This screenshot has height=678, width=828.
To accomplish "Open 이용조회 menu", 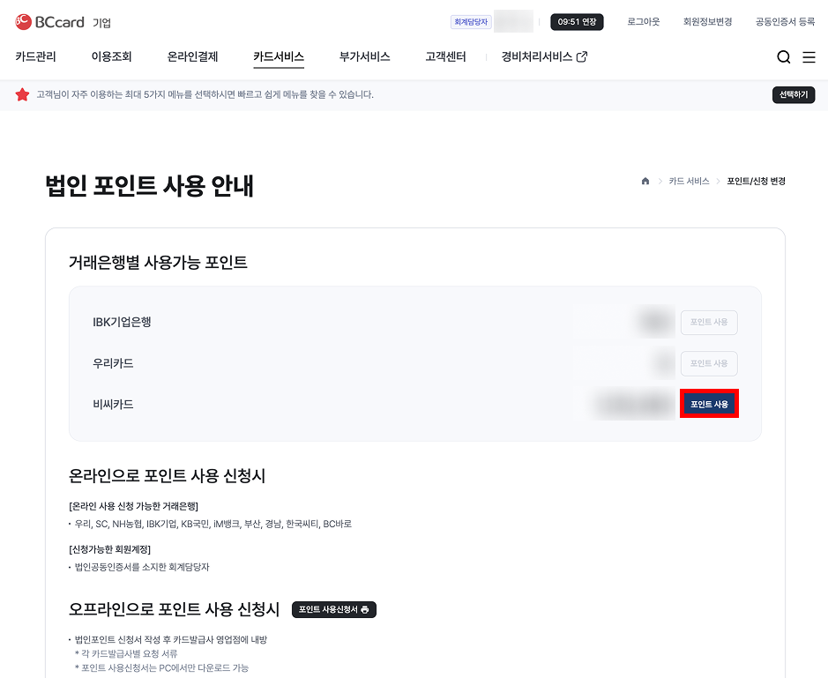I will tap(111, 56).
